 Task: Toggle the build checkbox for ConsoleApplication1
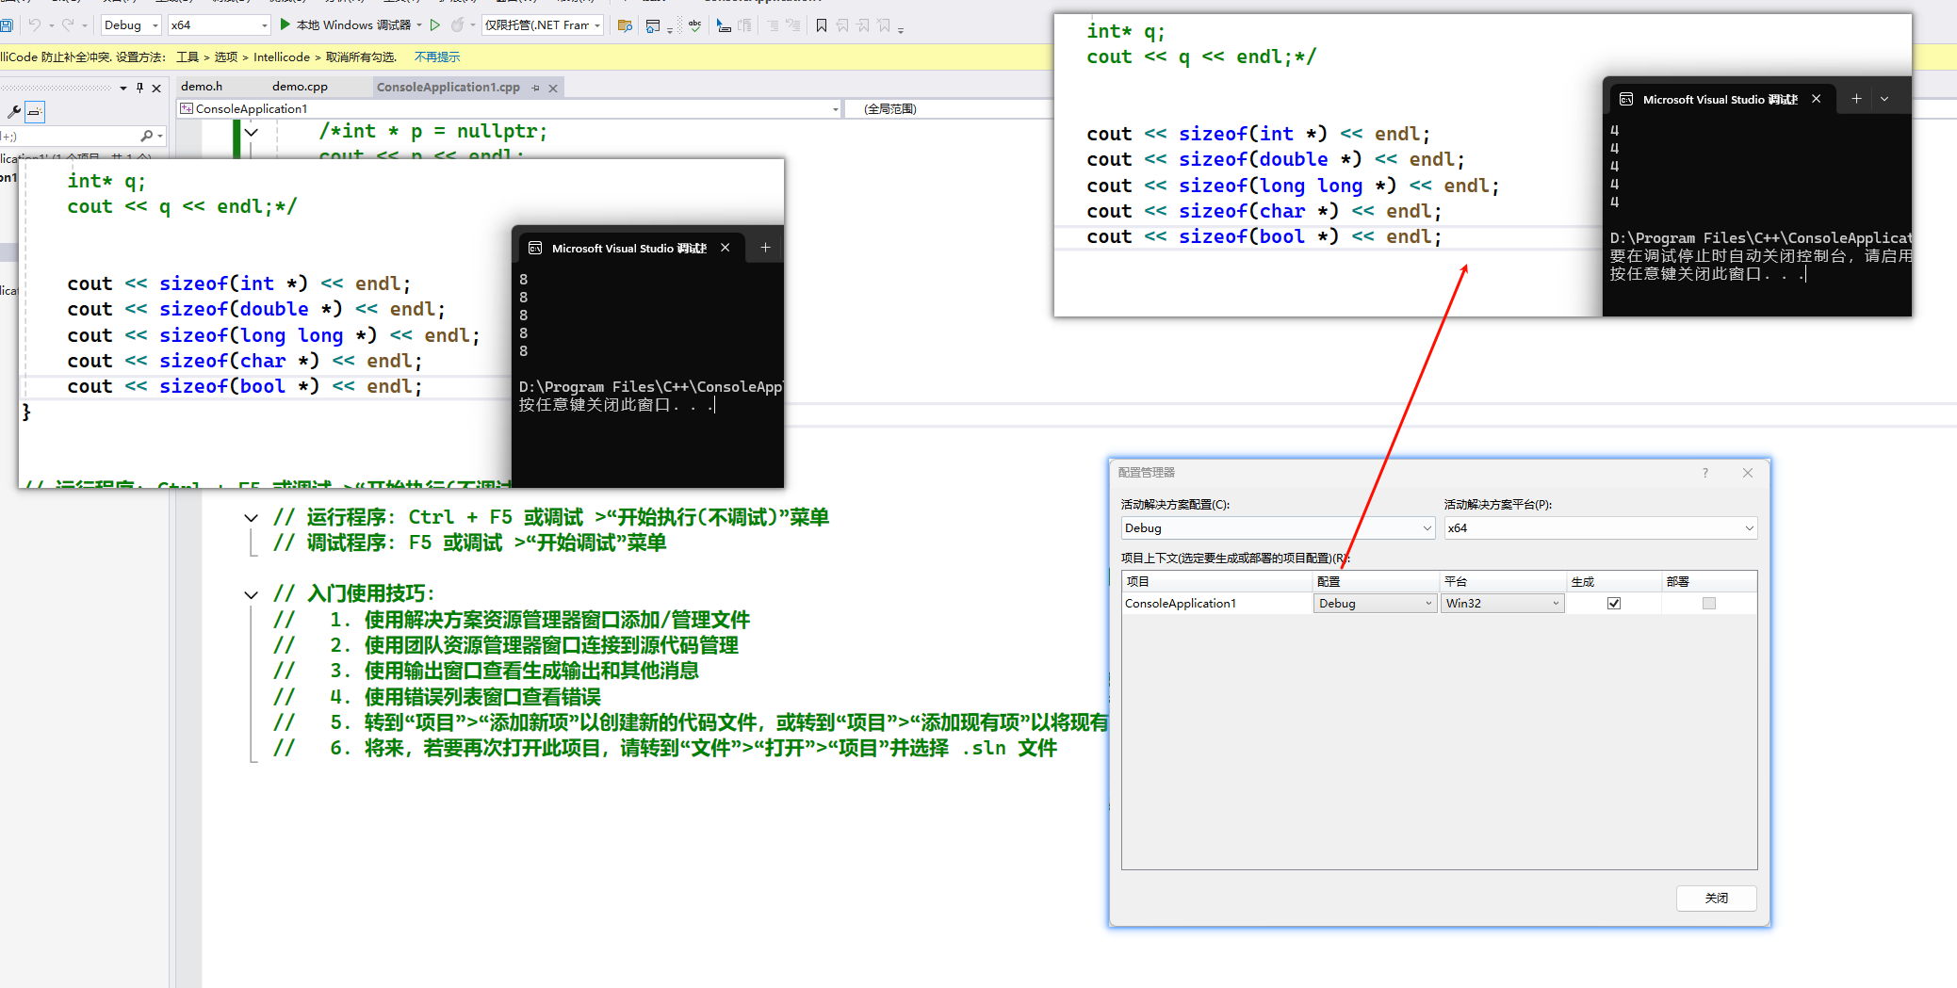coord(1614,604)
